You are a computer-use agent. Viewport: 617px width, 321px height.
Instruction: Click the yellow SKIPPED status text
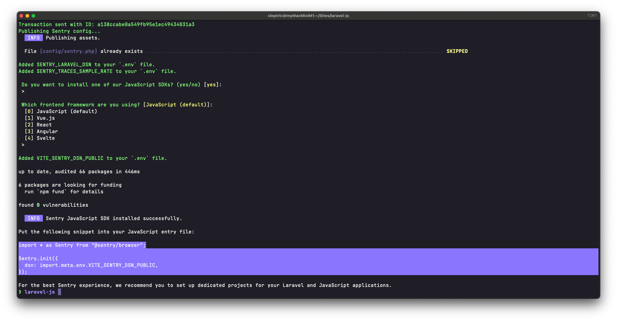(457, 51)
